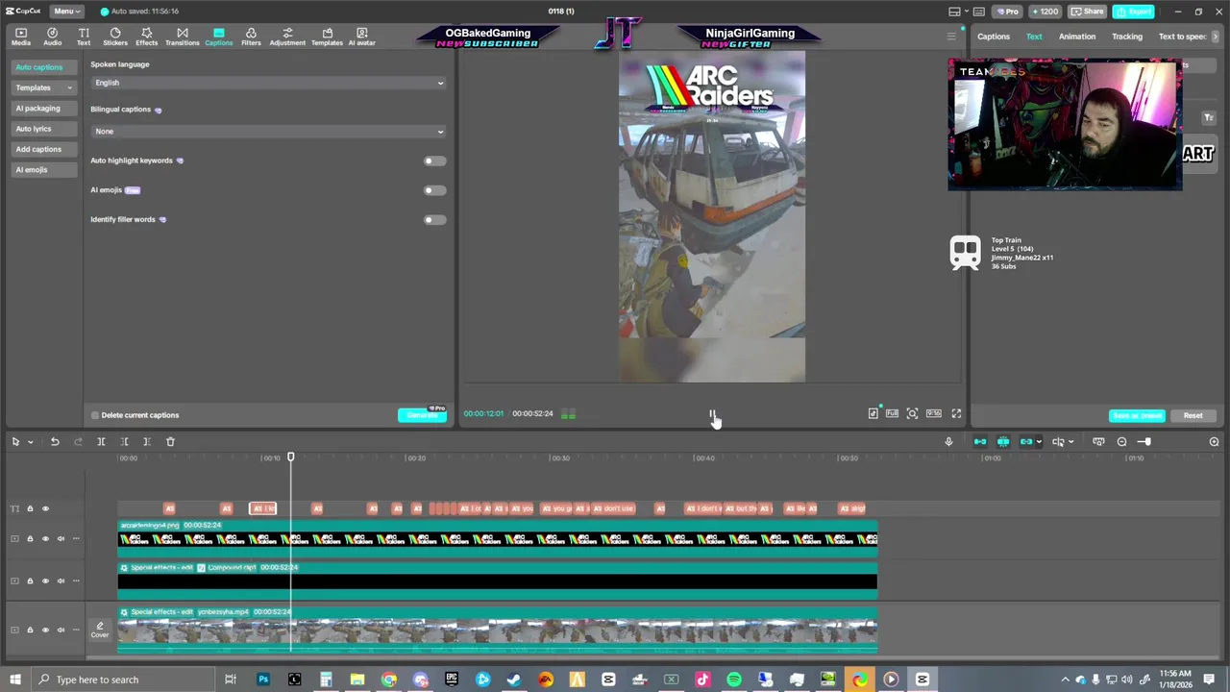1230x692 pixels.
Task: Hide the caption text track
Action: (x=45, y=508)
